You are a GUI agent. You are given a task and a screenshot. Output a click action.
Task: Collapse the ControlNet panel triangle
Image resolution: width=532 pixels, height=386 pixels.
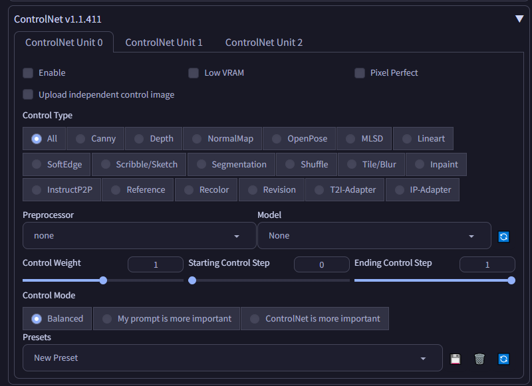pyautogui.click(x=519, y=19)
